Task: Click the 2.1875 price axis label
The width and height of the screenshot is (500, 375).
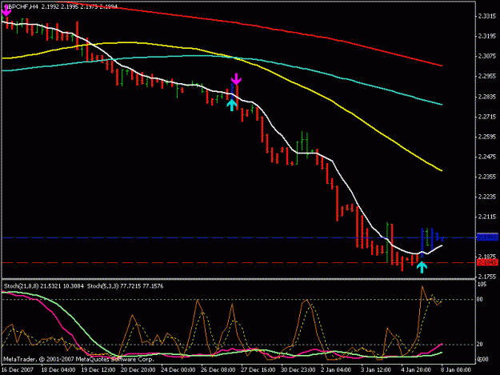Action: coord(487,257)
